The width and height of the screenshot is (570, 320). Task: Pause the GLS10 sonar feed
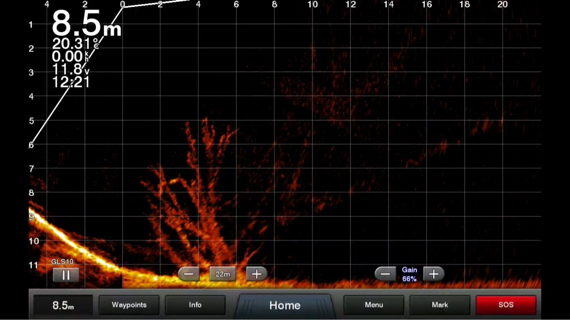(x=66, y=275)
